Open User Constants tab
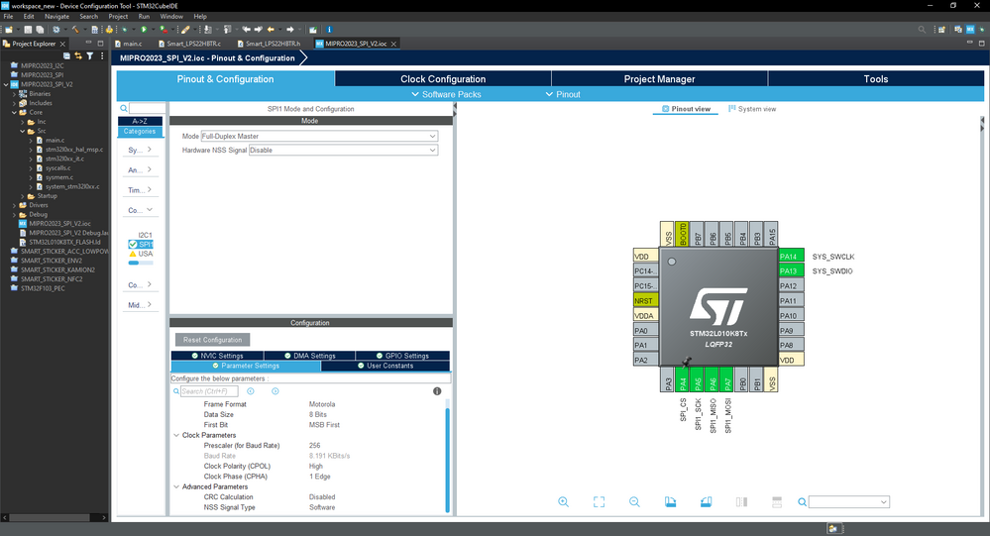Image resolution: width=990 pixels, height=536 pixels. 385,366
